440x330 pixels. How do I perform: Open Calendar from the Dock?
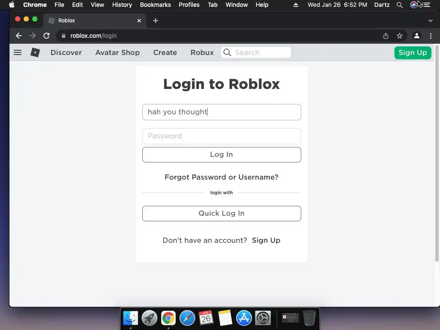206,318
